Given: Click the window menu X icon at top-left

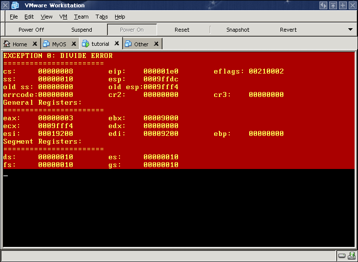Looking at the screenshot, I should 5,5.
